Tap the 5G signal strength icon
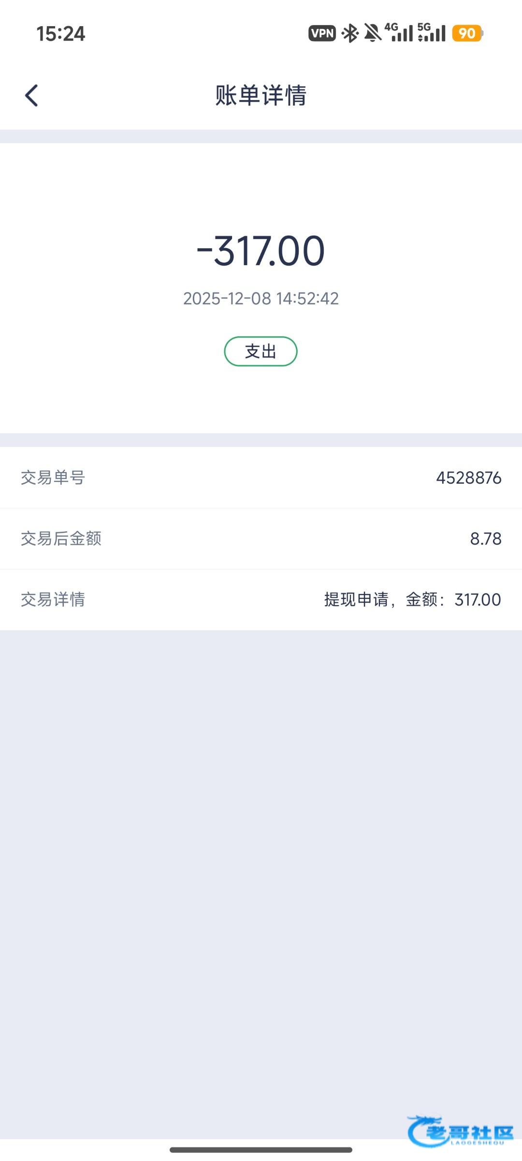 pyautogui.click(x=432, y=32)
